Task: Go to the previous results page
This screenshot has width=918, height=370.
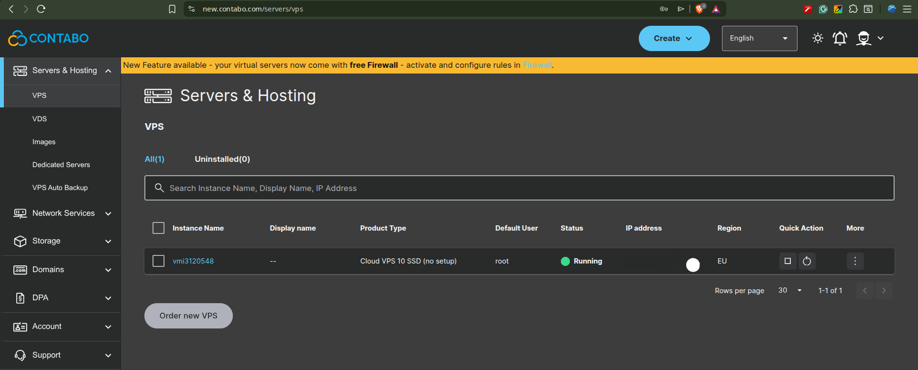Action: pyautogui.click(x=864, y=290)
